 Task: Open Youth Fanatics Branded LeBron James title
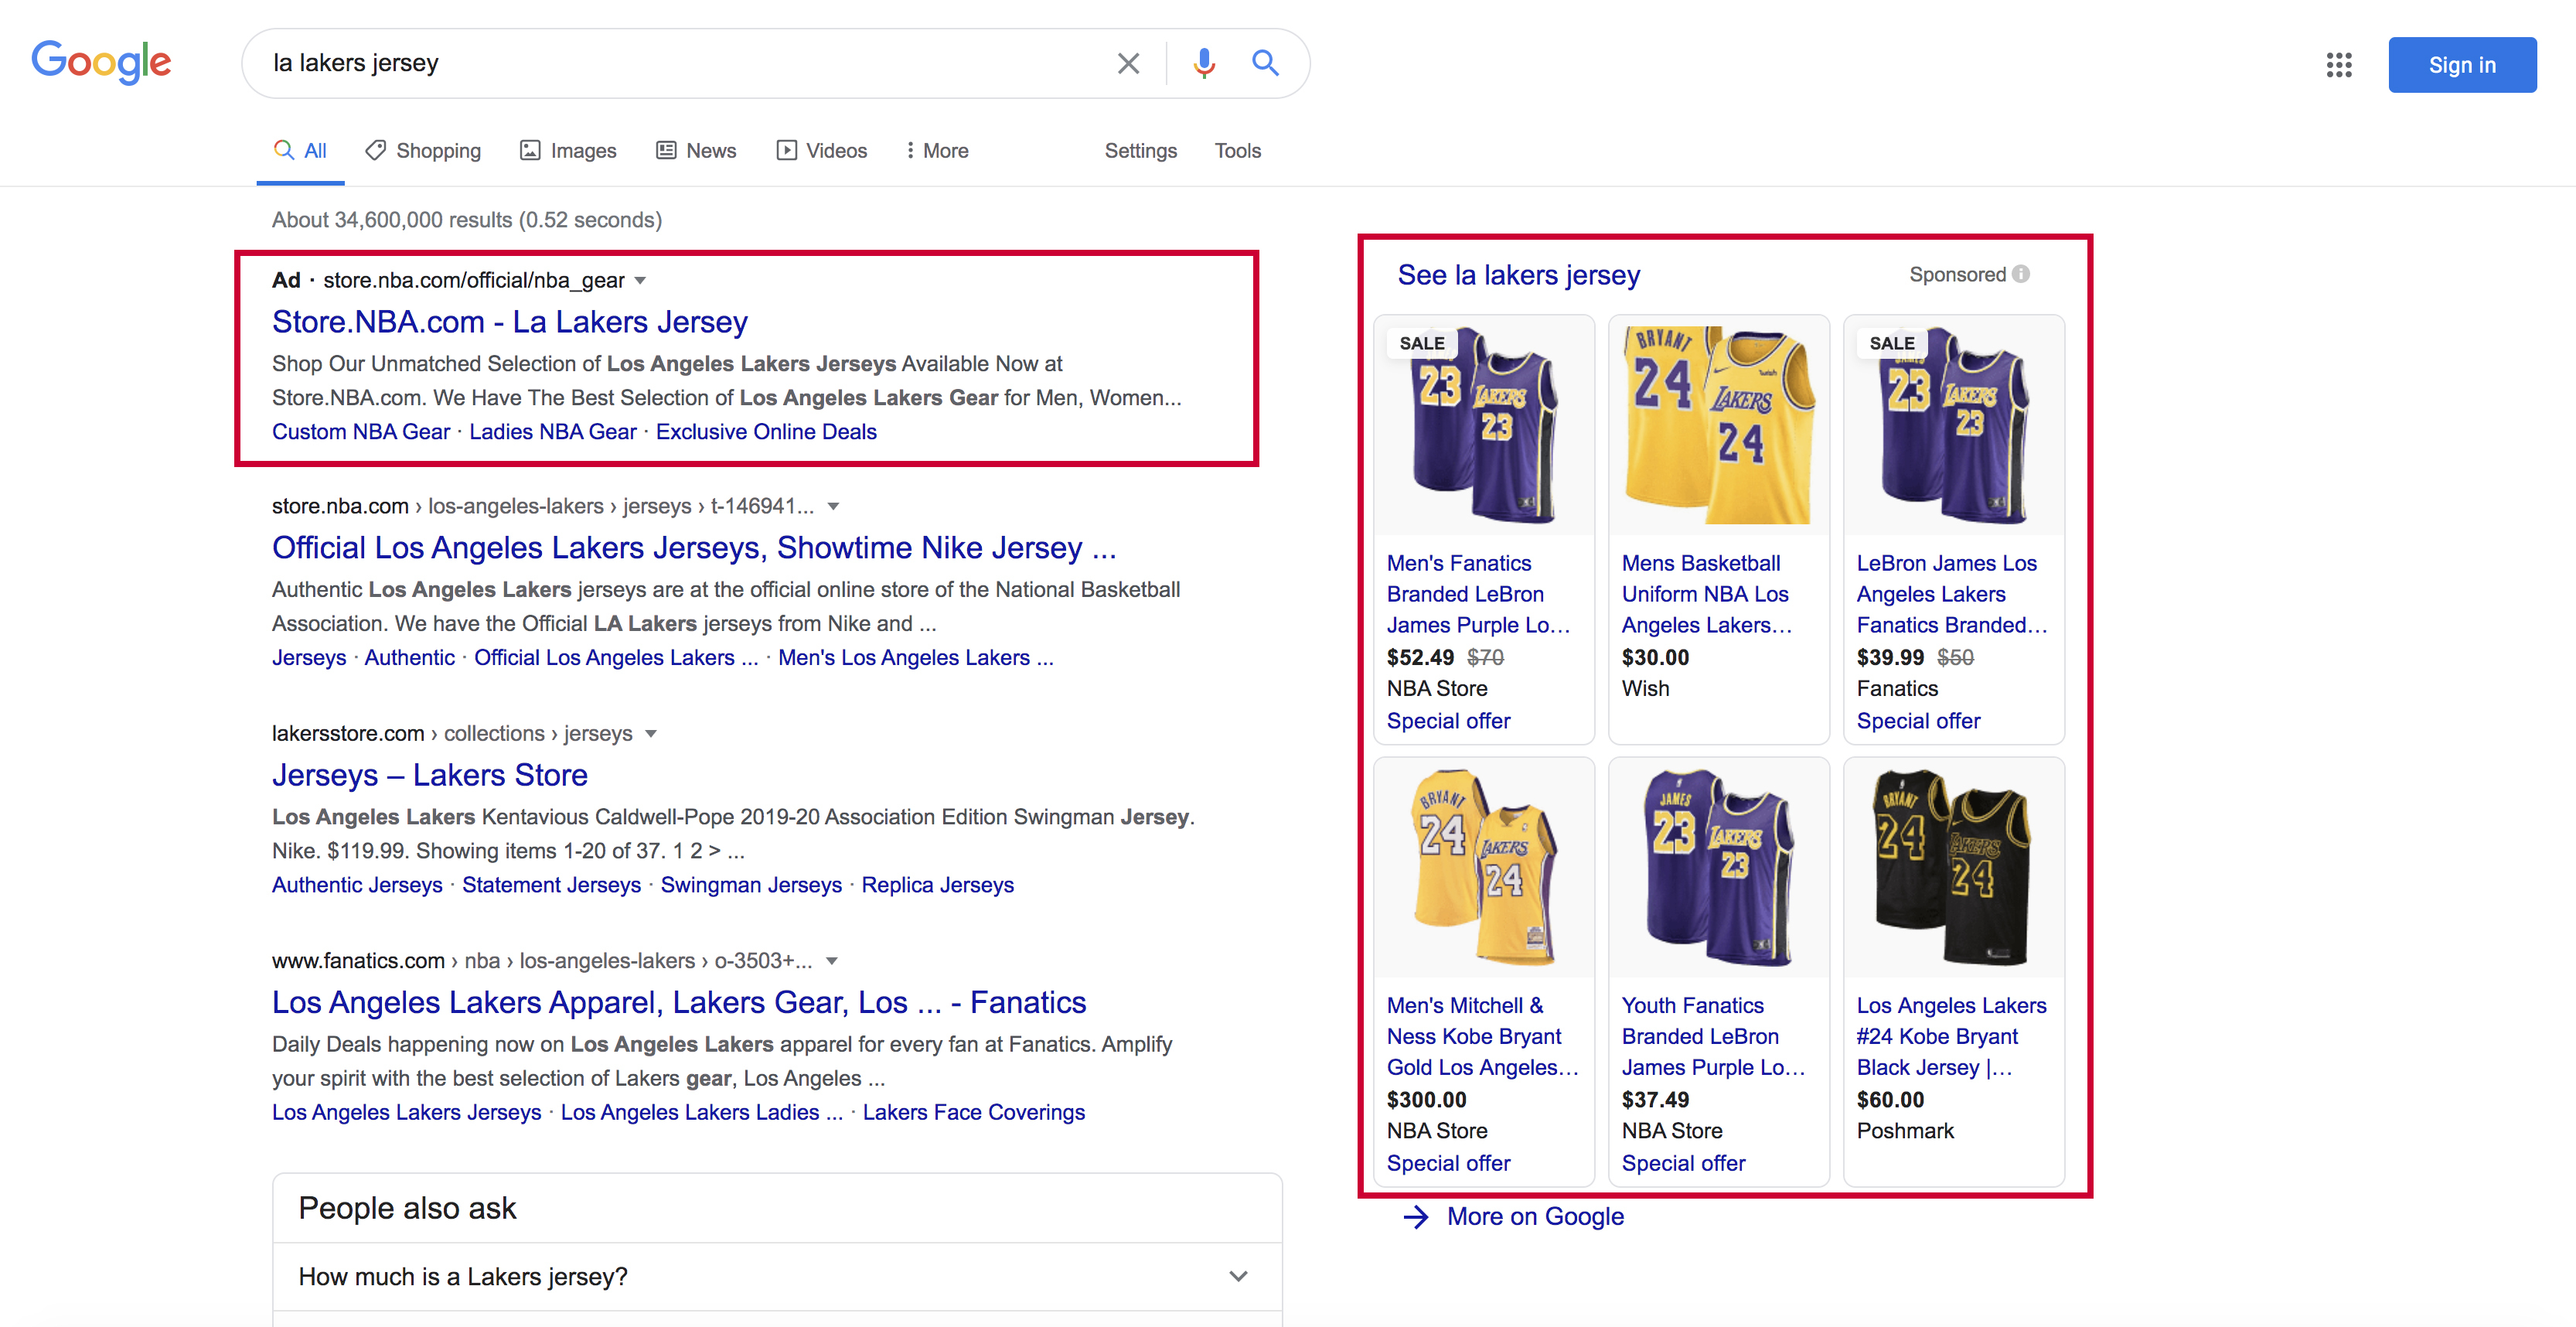click(1714, 1036)
